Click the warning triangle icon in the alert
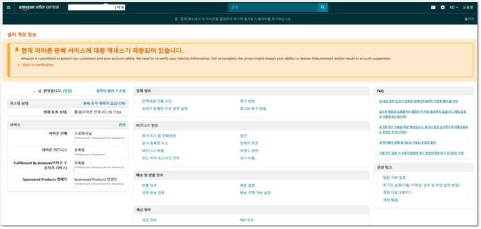 tap(17, 49)
